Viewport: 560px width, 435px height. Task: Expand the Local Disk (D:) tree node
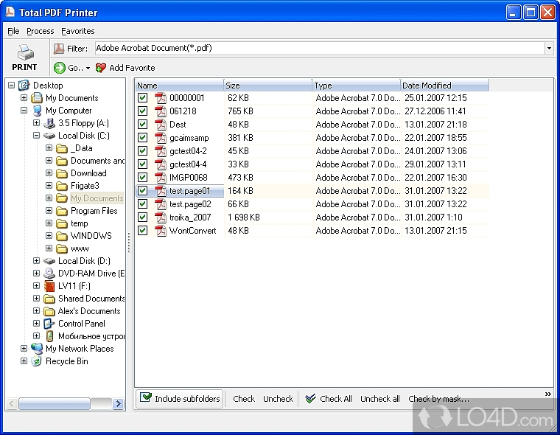pyautogui.click(x=36, y=261)
